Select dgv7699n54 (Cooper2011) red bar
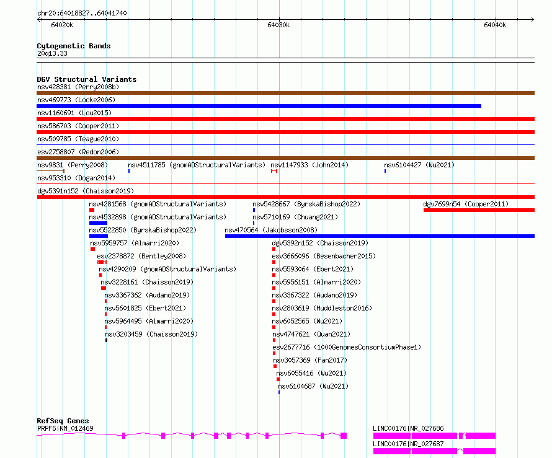552x458 pixels. (x=479, y=210)
